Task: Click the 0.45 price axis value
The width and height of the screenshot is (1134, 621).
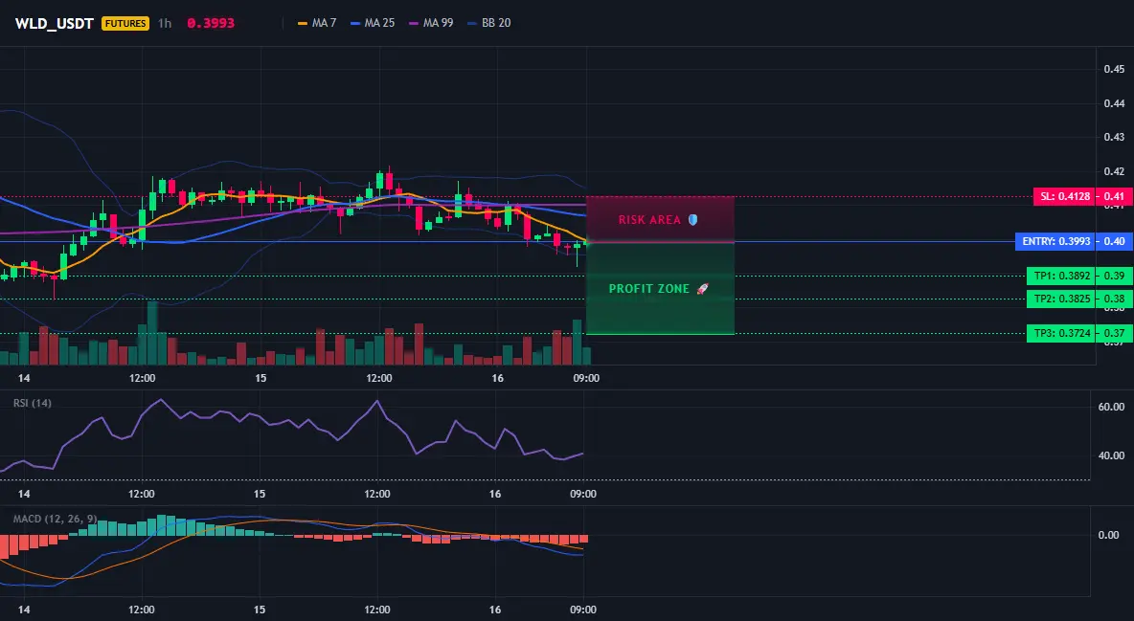Action: 1114,70
